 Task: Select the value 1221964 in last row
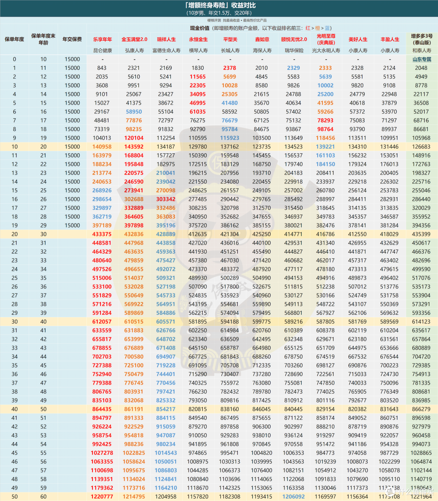click(x=421, y=497)
